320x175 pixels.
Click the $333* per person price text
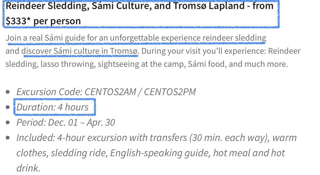click(x=43, y=21)
